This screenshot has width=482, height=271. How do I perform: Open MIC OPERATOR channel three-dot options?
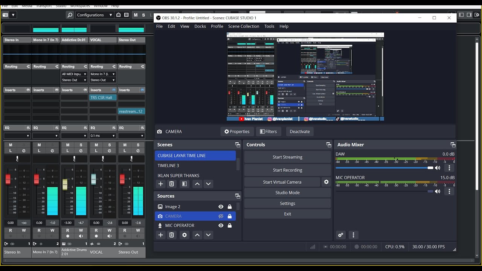coord(449,191)
